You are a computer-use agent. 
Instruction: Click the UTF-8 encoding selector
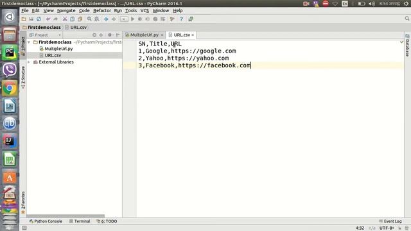387,228
